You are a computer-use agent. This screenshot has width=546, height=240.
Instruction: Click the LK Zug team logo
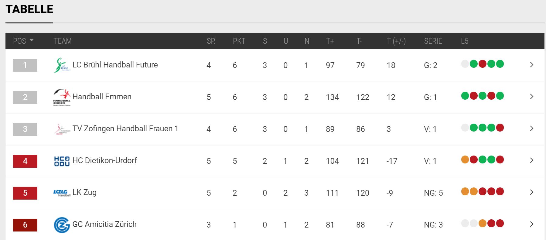coord(62,193)
